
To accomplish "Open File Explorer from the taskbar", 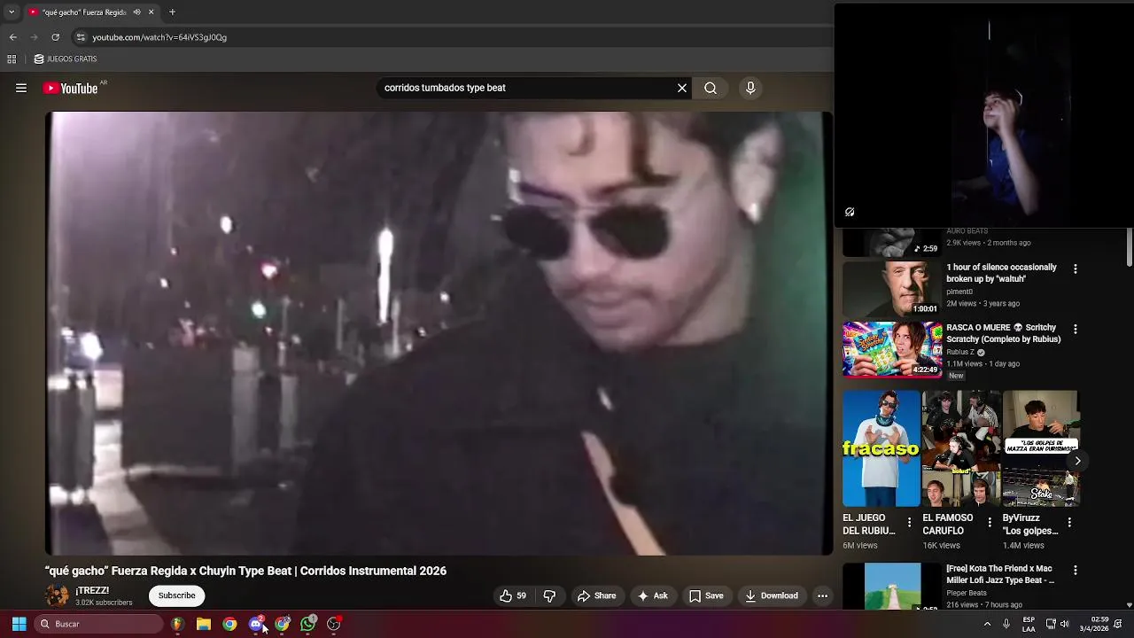I will [x=204, y=624].
